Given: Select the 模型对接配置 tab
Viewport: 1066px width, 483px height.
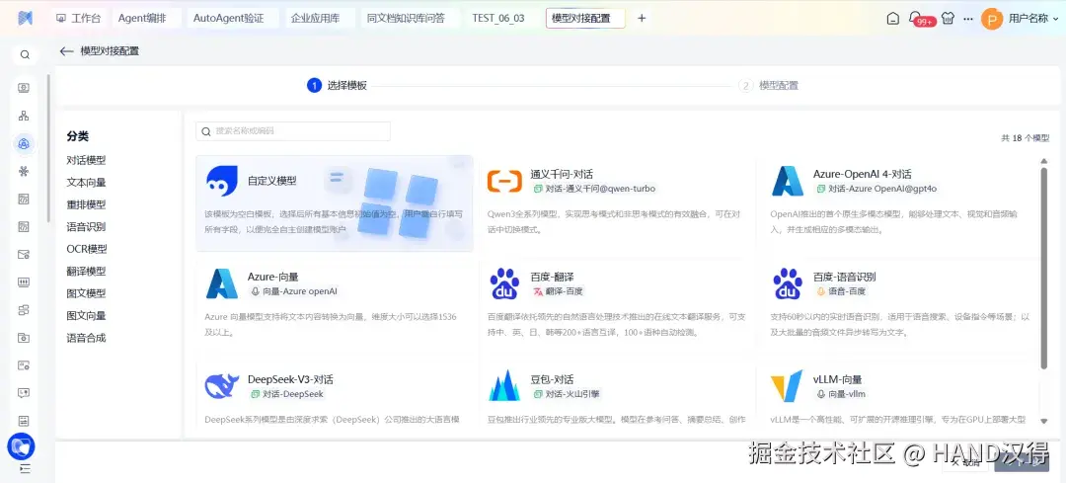Looking at the screenshot, I should click(x=585, y=19).
